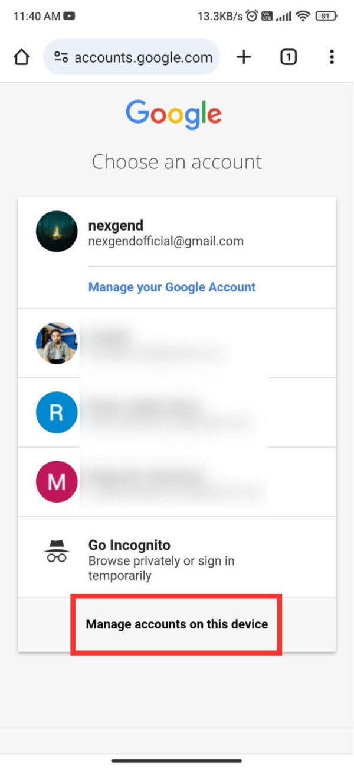354x768 pixels.
Task: Open Chrome's three-dot overflow menu
Action: tap(332, 57)
